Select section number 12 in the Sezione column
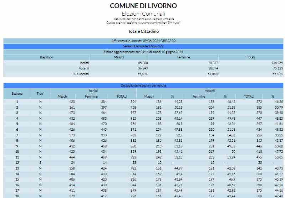This screenshot has height=198, width=285. click(17, 162)
